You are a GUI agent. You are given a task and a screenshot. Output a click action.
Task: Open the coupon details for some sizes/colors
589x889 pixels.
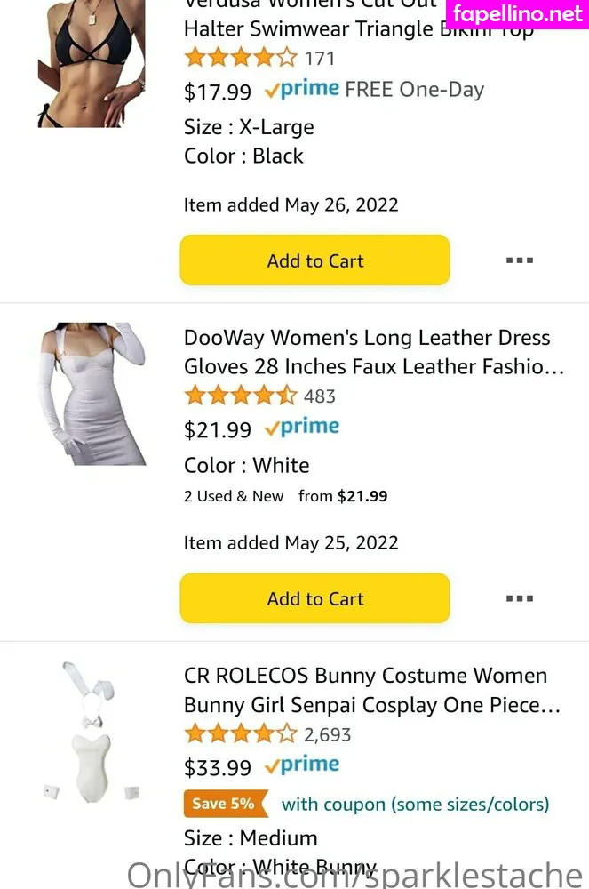point(415,805)
